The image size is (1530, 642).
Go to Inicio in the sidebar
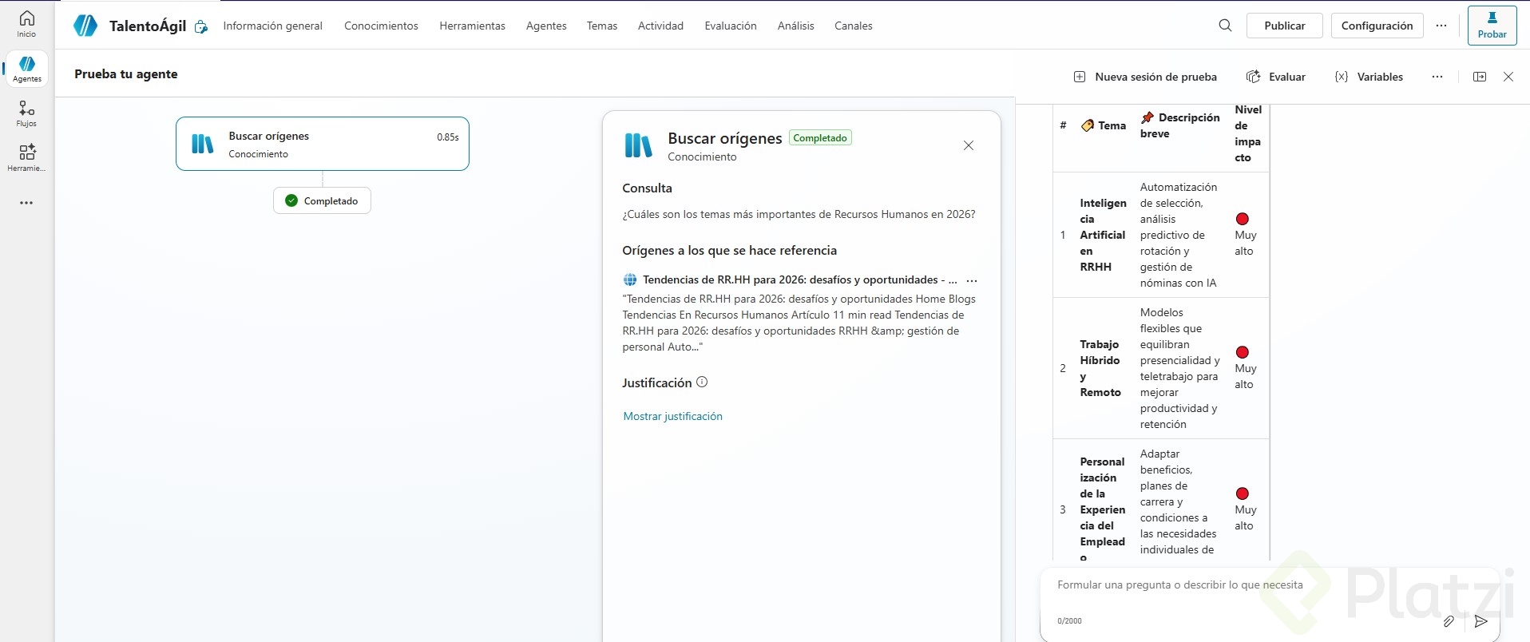click(26, 24)
